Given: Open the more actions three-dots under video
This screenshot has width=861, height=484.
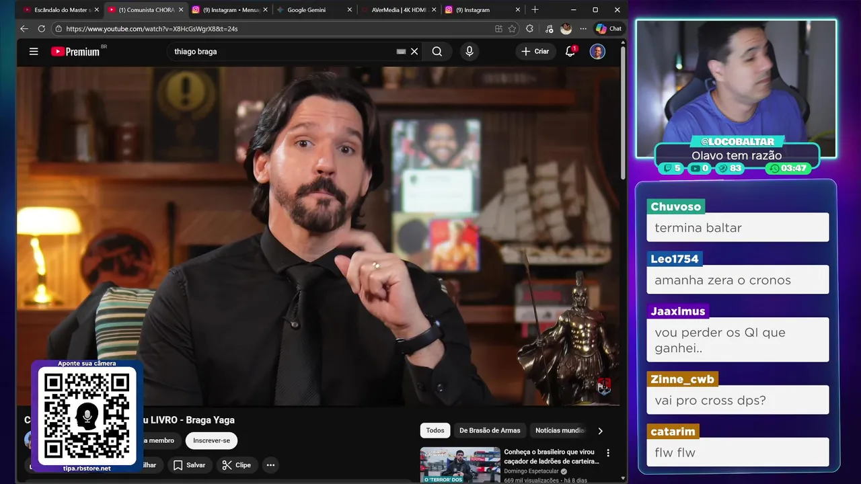Looking at the screenshot, I should tap(270, 465).
